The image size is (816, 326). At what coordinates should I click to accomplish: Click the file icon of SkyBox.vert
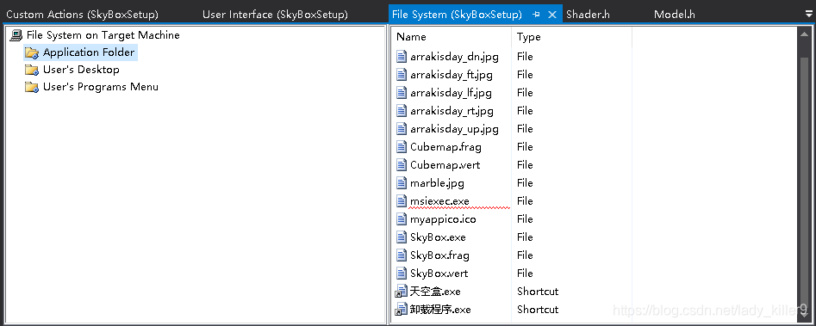(x=402, y=273)
